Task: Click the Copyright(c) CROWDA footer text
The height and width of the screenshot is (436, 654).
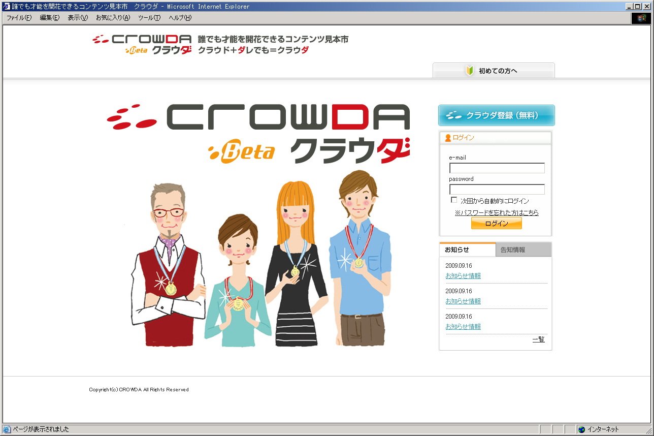Action: pos(139,390)
